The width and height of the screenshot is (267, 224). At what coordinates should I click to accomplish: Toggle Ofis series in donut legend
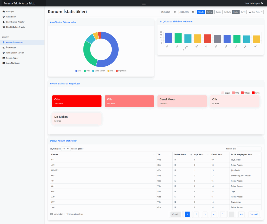110,71
